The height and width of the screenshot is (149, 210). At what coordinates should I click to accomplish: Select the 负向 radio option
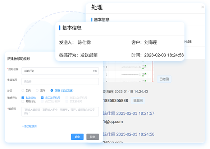[23, 91]
